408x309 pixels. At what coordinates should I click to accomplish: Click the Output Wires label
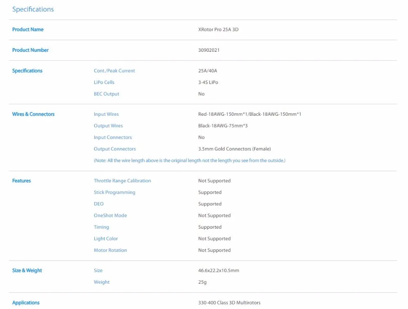point(108,126)
